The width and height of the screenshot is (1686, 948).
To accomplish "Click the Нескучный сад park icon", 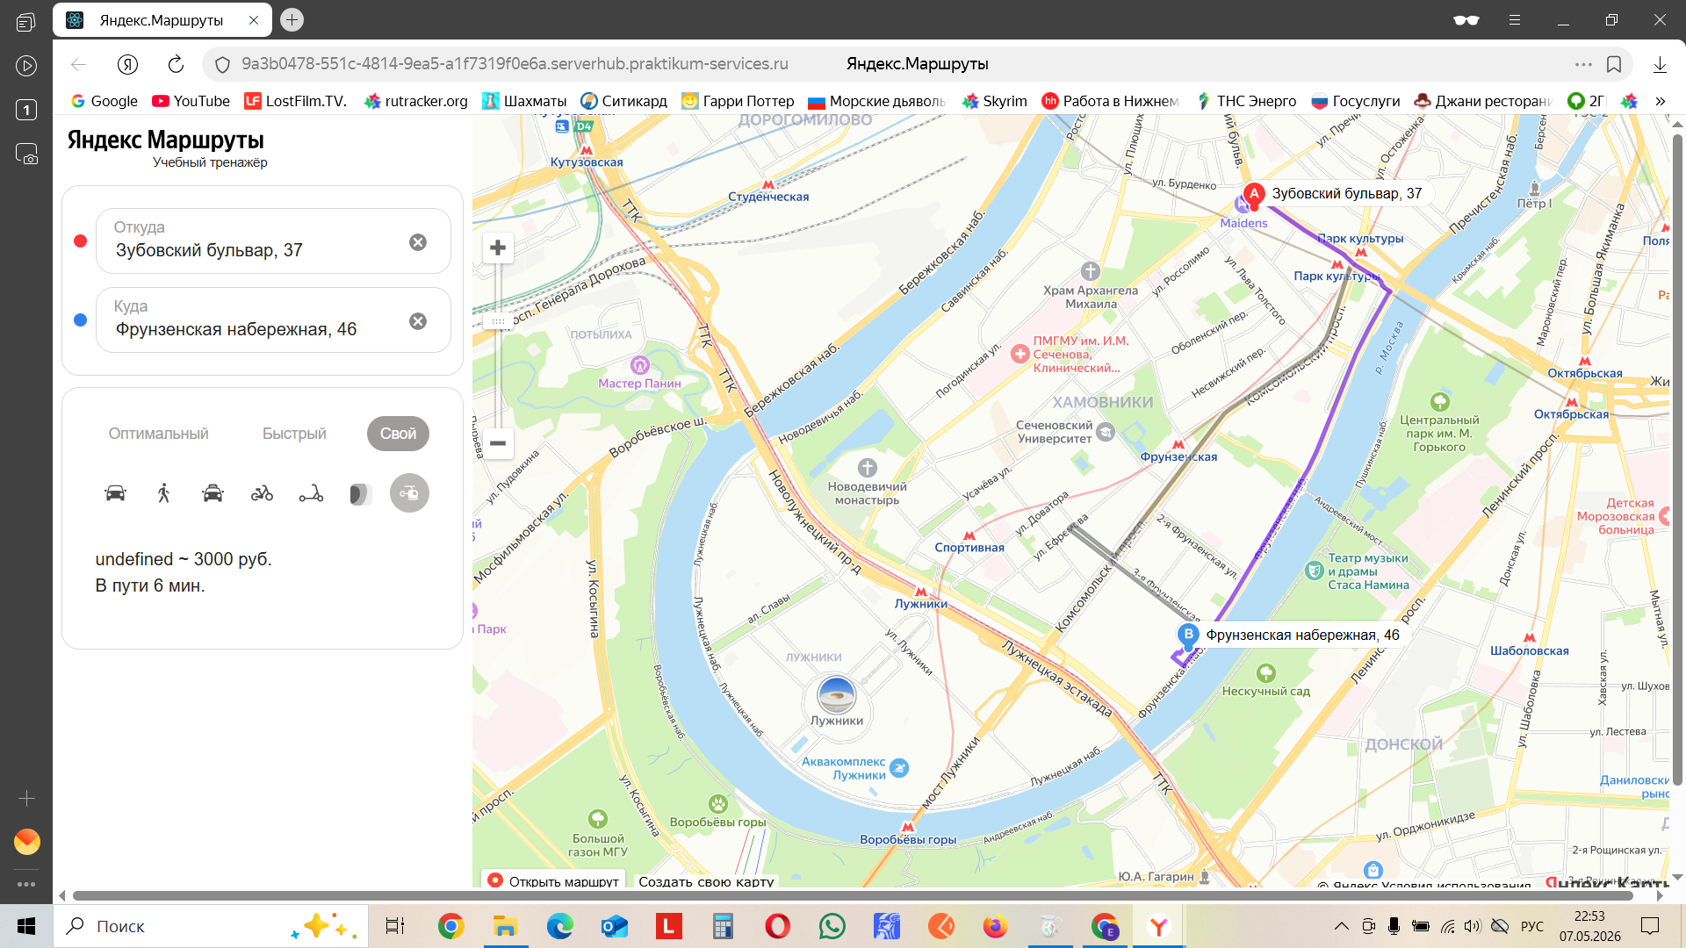I will pos(1266,673).
